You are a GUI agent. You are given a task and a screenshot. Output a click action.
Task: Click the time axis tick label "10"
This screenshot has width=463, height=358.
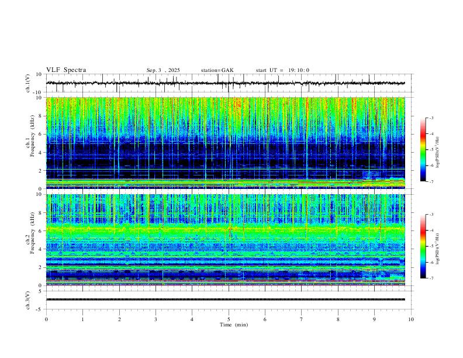pos(411,319)
